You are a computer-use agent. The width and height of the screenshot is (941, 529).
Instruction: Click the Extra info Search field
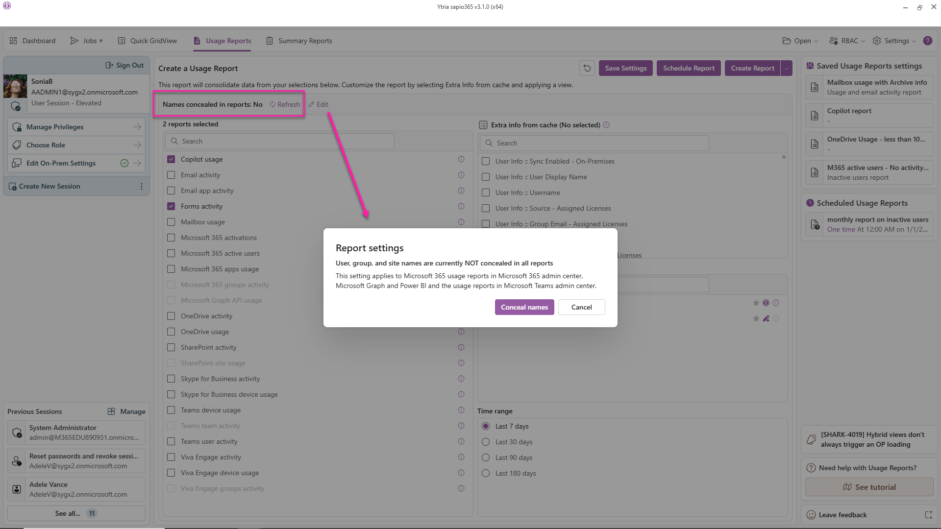(594, 143)
